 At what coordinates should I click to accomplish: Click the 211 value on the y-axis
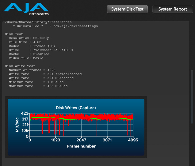pyautogui.click(x=25, y=124)
